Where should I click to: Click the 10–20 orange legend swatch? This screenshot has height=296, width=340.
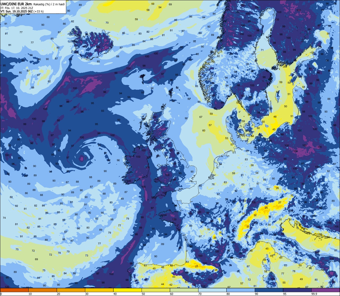tap(43, 290)
